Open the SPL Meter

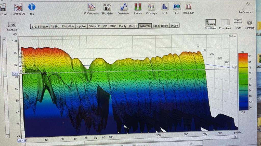pos(107,7)
